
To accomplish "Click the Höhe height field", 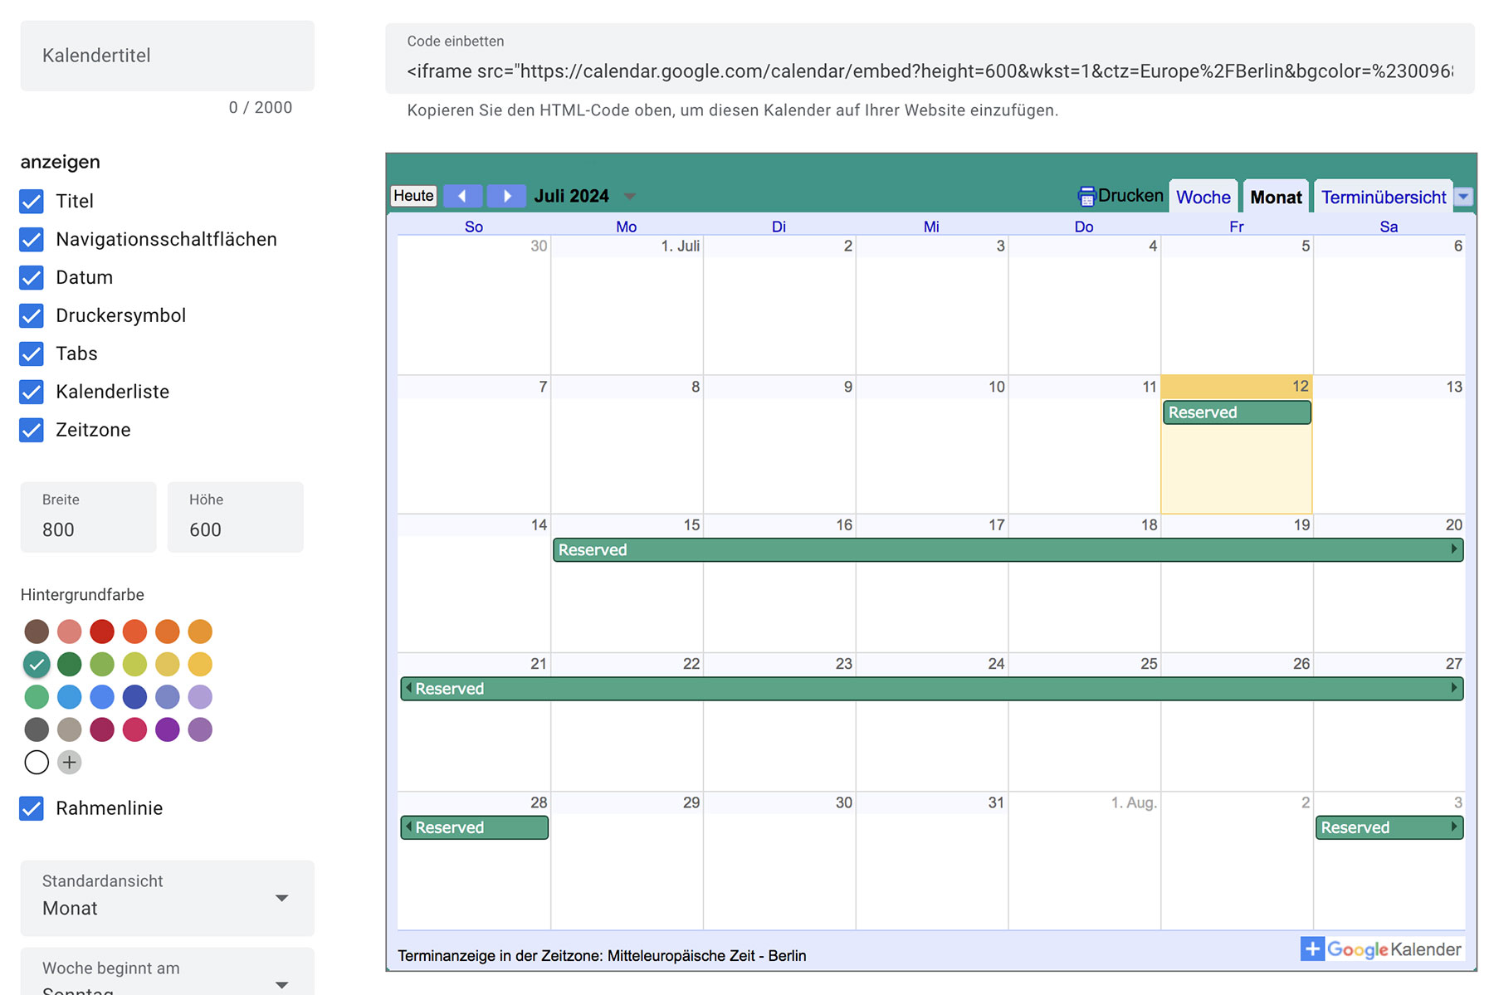I will (x=235, y=517).
